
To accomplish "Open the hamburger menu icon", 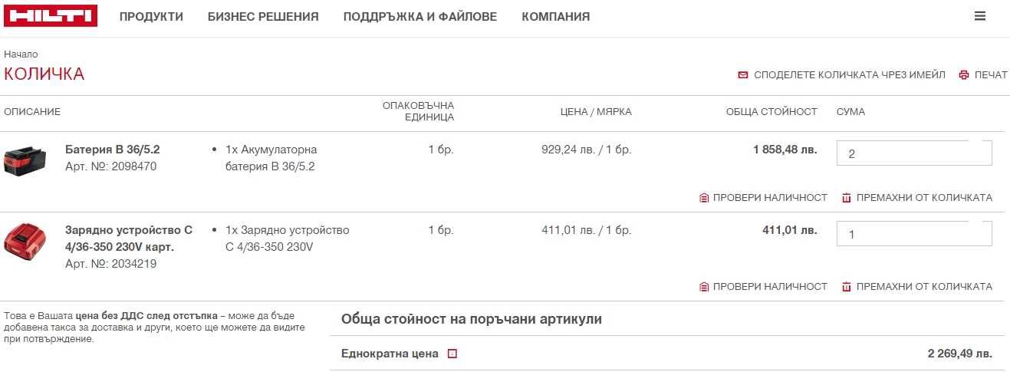I will click(979, 16).
